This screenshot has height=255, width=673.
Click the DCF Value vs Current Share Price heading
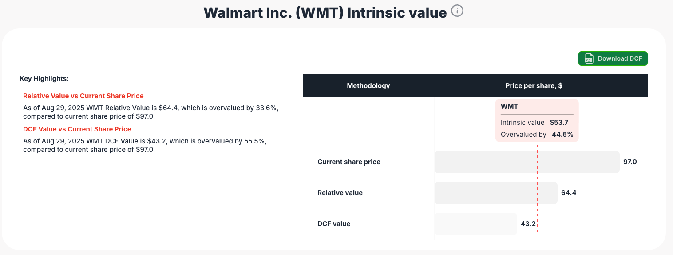(77, 129)
